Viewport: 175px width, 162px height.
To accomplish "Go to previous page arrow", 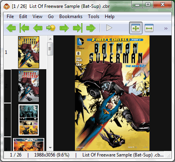I will pyautogui.click(x=38, y=28).
